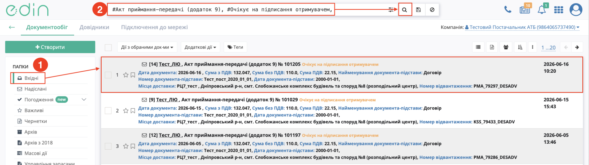Star document № 101197 as important

click(x=126, y=146)
